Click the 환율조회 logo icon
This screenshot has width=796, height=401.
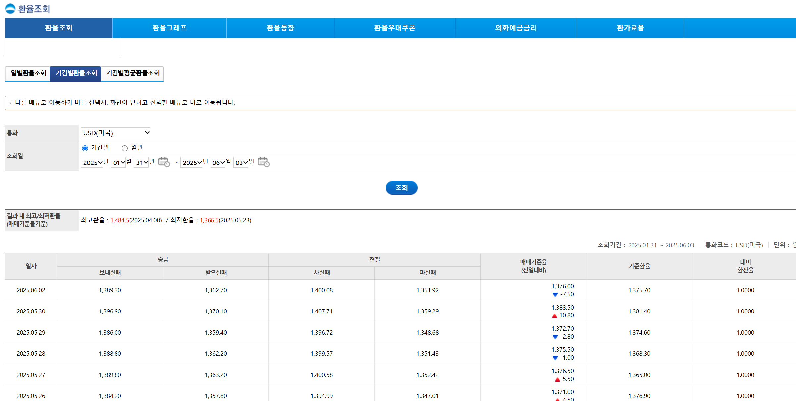click(x=10, y=8)
